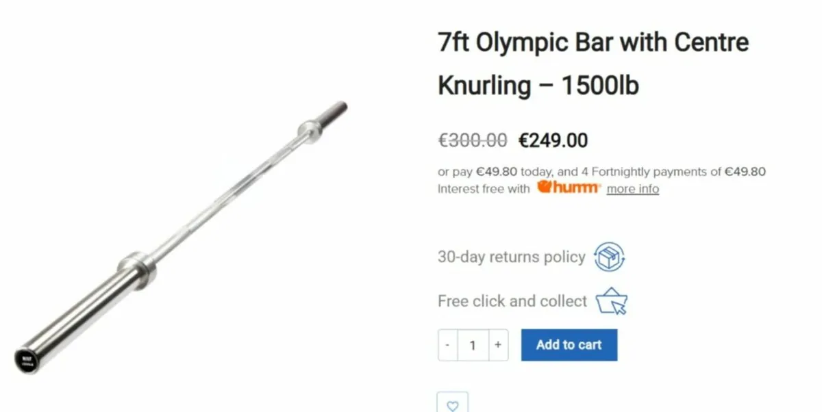The width and height of the screenshot is (822, 412).
Task: Click the humm logo
Action: [x=569, y=188]
